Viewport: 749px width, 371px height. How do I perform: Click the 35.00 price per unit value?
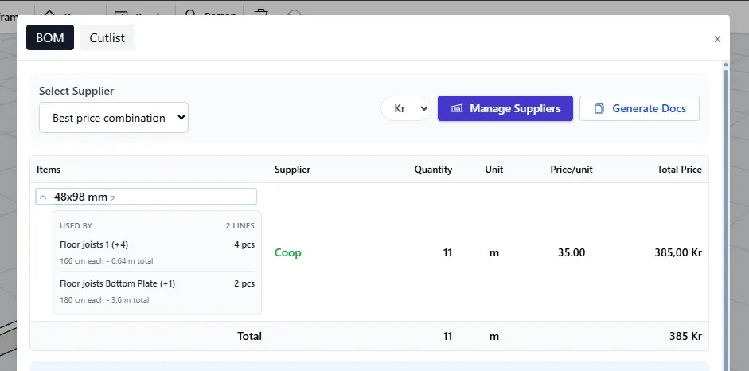coord(572,252)
